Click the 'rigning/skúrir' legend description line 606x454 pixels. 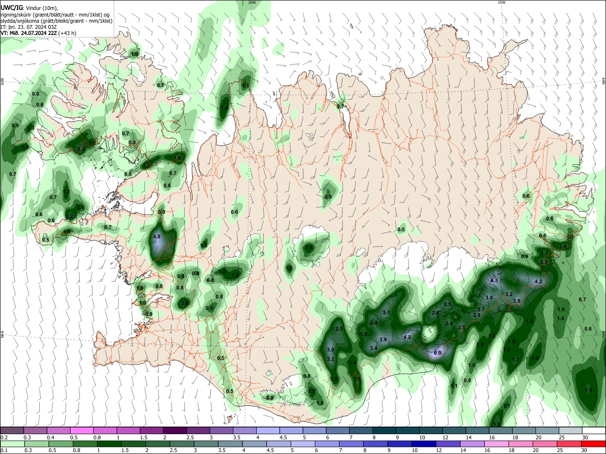(55, 15)
